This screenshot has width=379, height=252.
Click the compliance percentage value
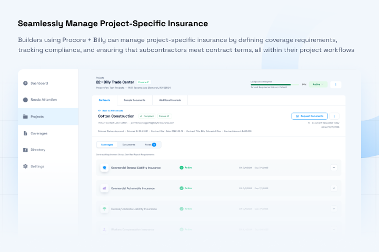304,85
